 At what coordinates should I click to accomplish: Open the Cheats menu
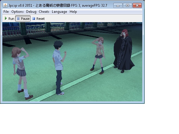tap(44, 12)
